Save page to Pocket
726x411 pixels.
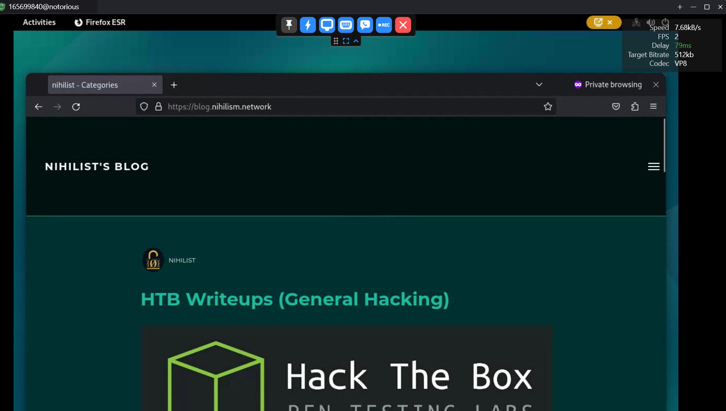[x=616, y=106]
